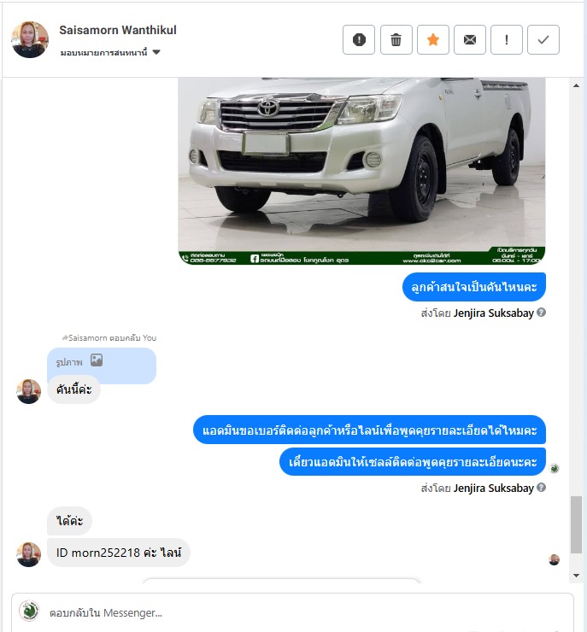Image resolution: width=587 pixels, height=632 pixels.
Task: Delete conversation using trash can icon
Action: pos(396,39)
